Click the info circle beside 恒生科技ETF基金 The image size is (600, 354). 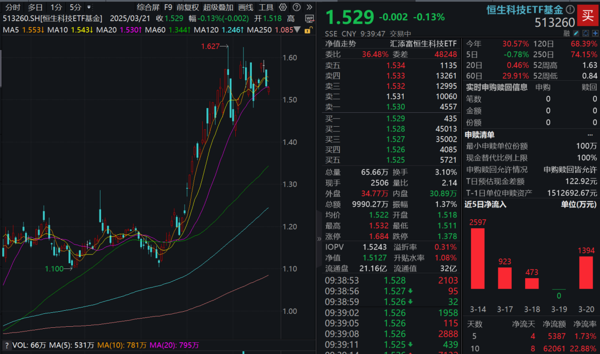571,9
